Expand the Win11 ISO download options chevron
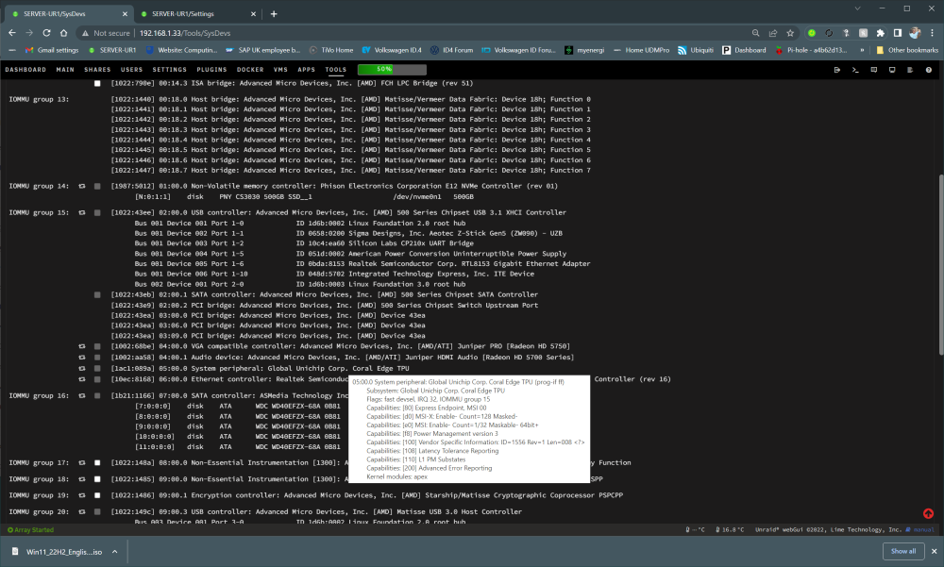The image size is (944, 567). point(114,551)
